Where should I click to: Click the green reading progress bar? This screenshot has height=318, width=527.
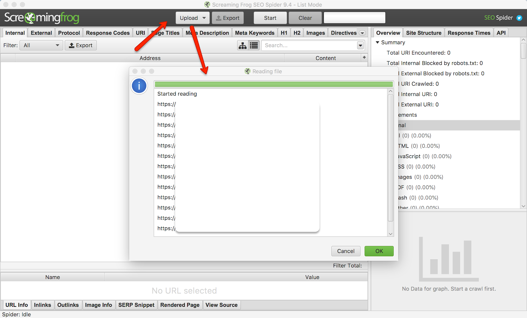[x=274, y=84]
